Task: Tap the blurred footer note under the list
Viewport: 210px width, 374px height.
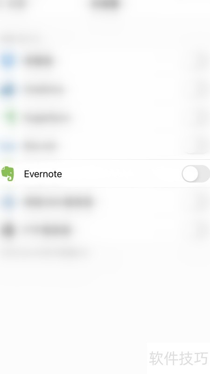Action: pos(45,253)
